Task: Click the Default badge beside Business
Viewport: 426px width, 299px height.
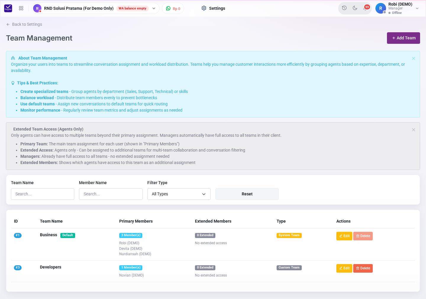Action: (x=68, y=235)
